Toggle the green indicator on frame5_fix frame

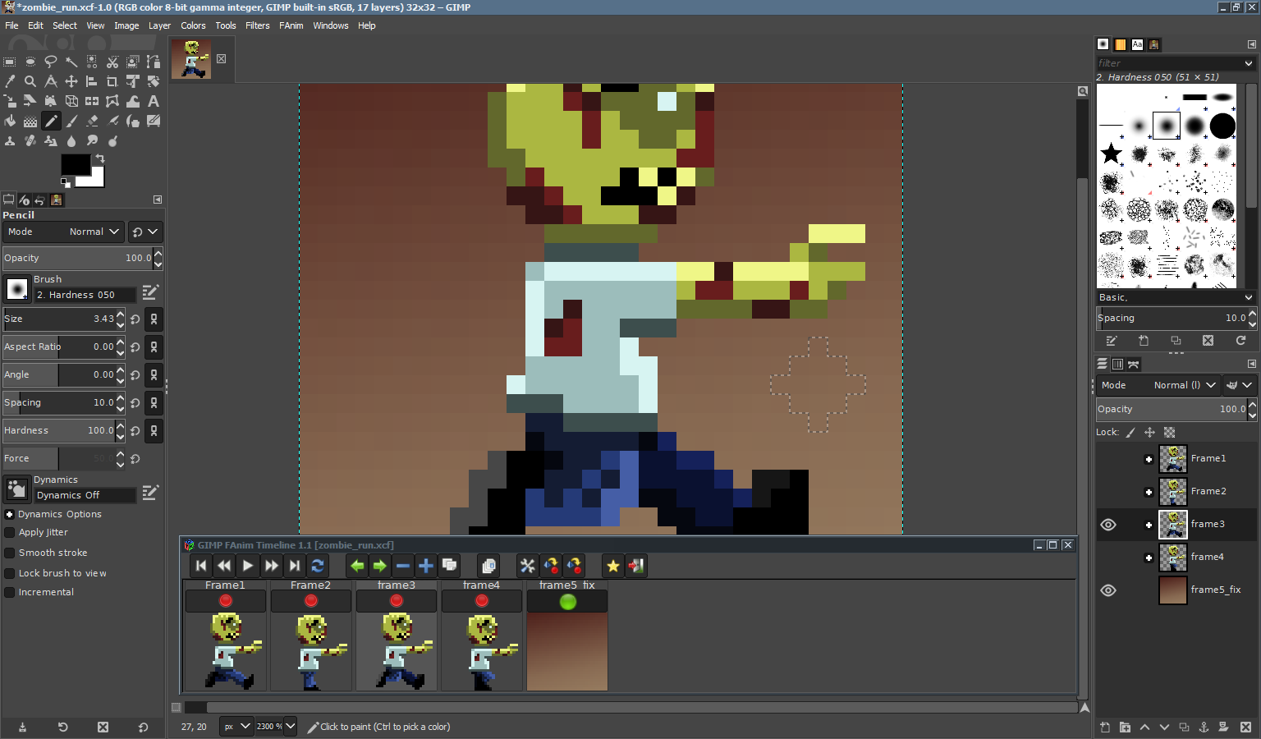(566, 600)
